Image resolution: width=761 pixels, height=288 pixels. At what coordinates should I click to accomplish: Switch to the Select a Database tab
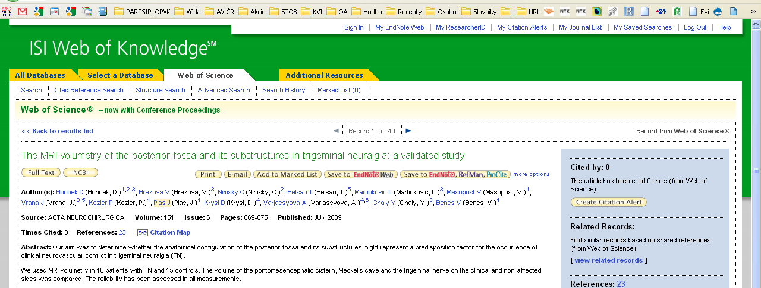(x=120, y=75)
